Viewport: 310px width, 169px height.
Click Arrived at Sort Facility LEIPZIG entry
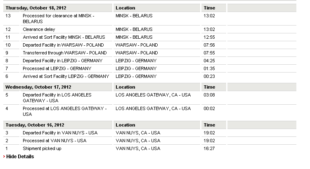[66, 76]
